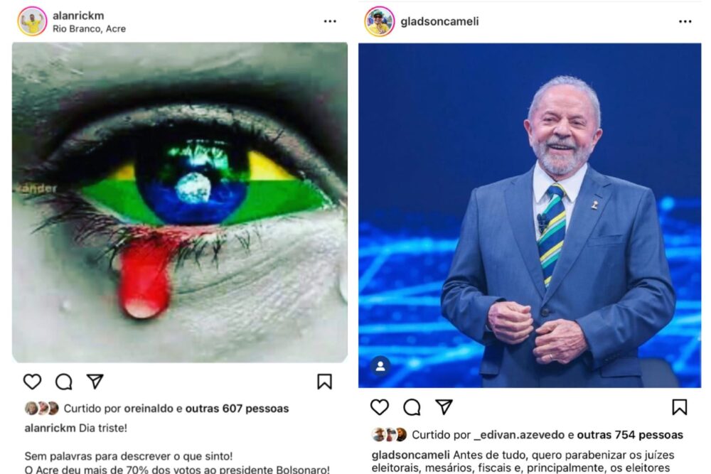Visit the gladsoncameli username in header
This screenshot has width=711, height=474.
pos(439,21)
